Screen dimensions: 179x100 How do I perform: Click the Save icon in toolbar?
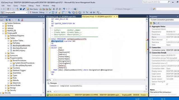point(21,9)
